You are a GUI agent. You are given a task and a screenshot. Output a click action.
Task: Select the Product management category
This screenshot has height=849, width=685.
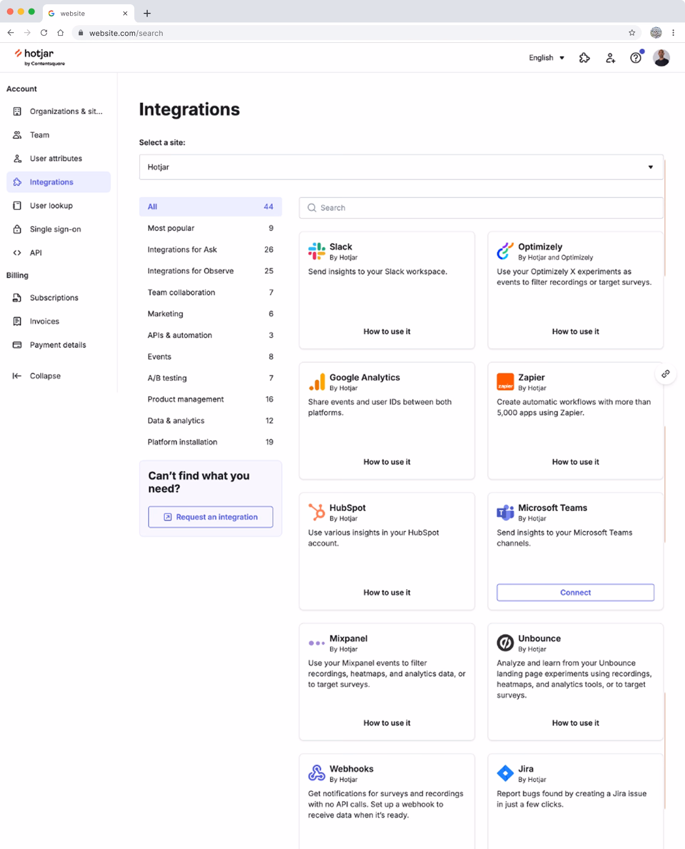click(x=210, y=399)
